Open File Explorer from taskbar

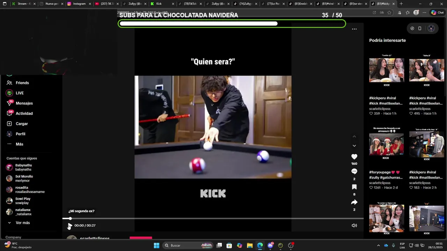(250, 245)
